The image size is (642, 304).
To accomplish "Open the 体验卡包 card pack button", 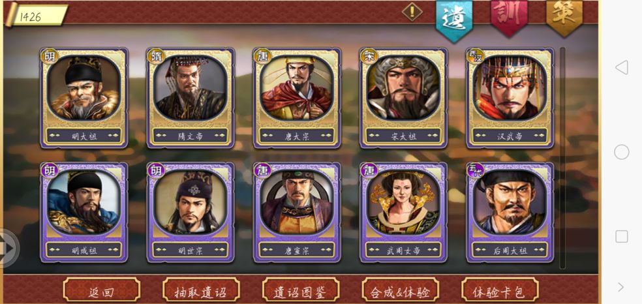I will pos(500,290).
